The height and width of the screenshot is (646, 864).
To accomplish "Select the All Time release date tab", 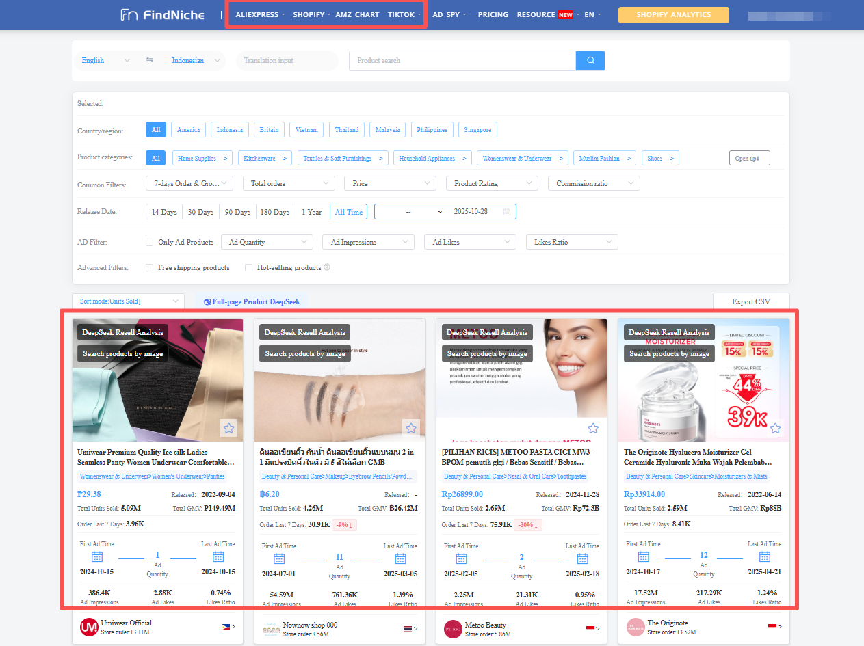I will click(348, 212).
